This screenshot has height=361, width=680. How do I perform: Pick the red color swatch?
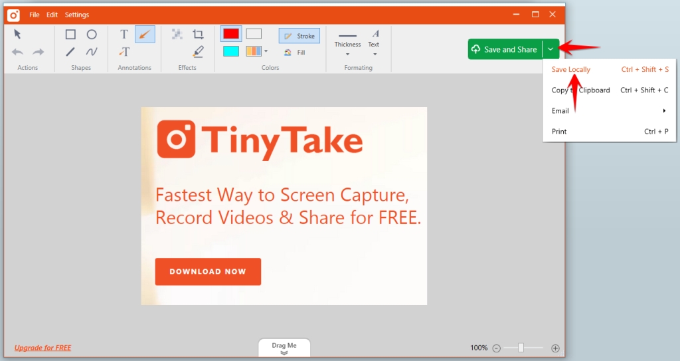point(231,34)
